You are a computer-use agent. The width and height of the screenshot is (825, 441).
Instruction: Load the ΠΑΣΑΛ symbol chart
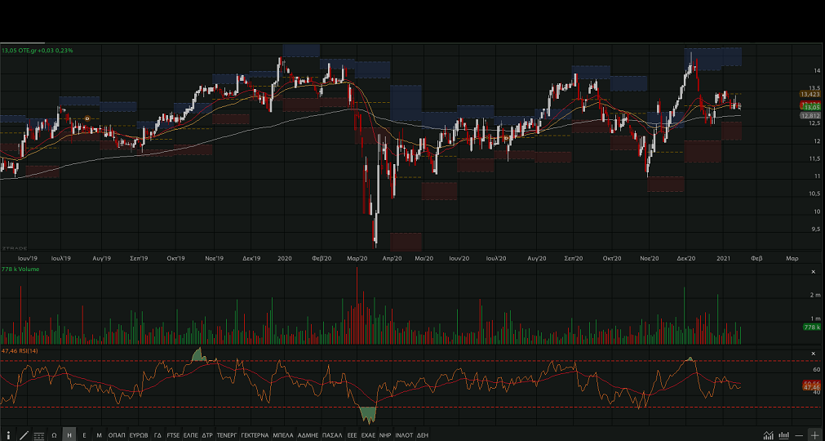(332, 435)
